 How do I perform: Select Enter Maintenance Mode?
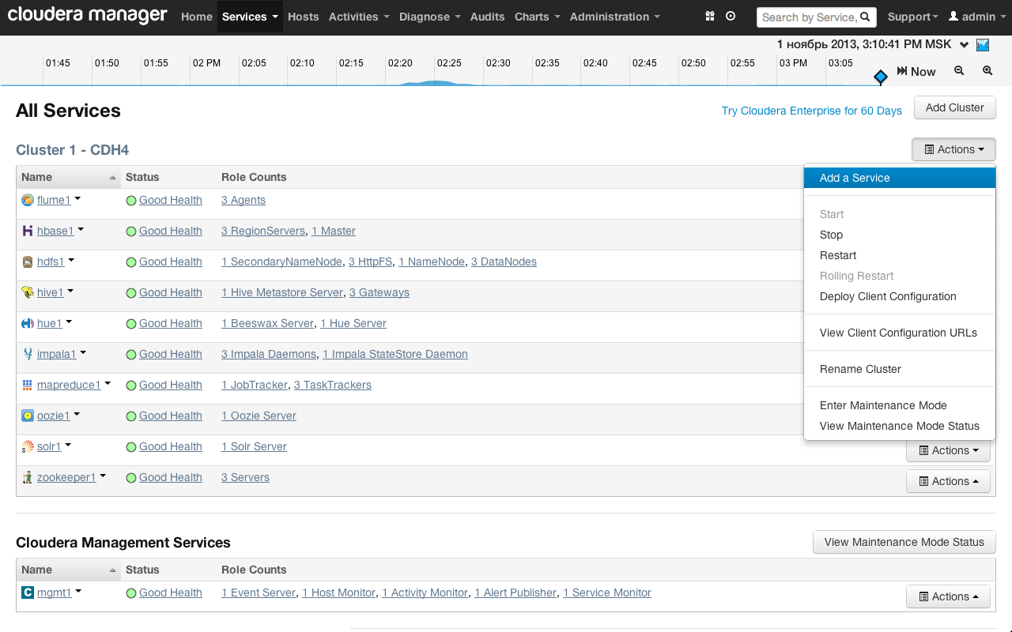tap(900, 405)
